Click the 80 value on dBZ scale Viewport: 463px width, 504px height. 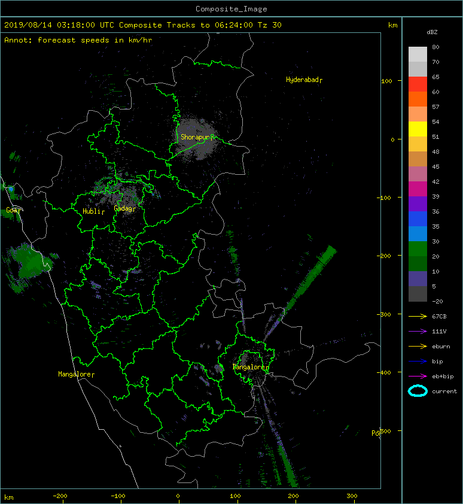point(435,47)
